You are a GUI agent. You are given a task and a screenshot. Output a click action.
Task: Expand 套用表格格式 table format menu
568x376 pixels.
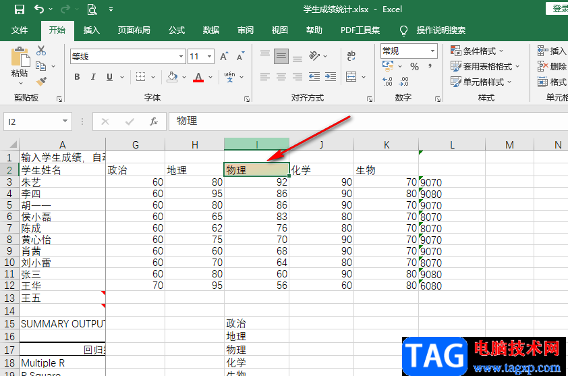(484, 66)
